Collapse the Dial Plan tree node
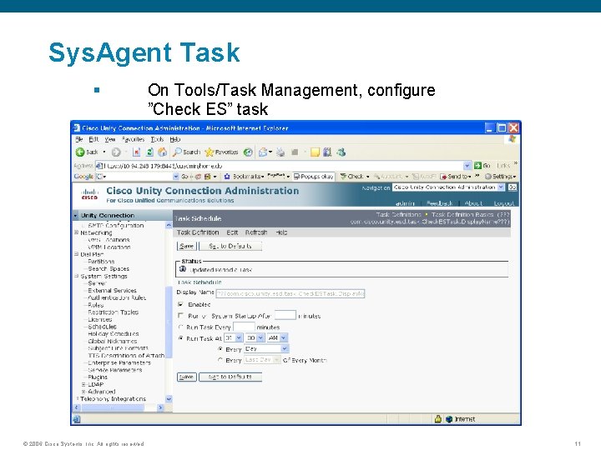The height and width of the screenshot is (450, 601). click(x=76, y=254)
